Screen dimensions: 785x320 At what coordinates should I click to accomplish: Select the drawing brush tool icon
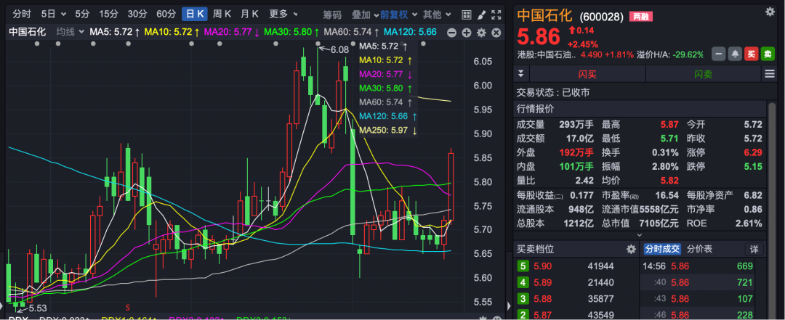pos(481,15)
